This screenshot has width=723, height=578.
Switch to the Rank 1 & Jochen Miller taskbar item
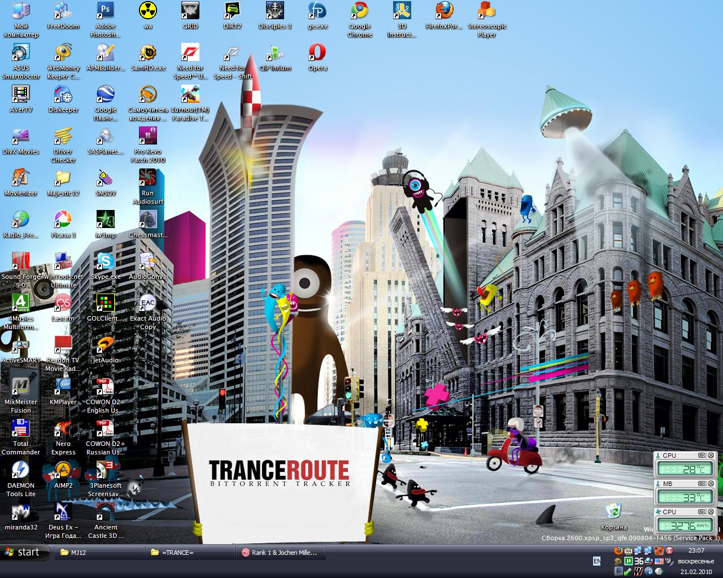(x=280, y=553)
